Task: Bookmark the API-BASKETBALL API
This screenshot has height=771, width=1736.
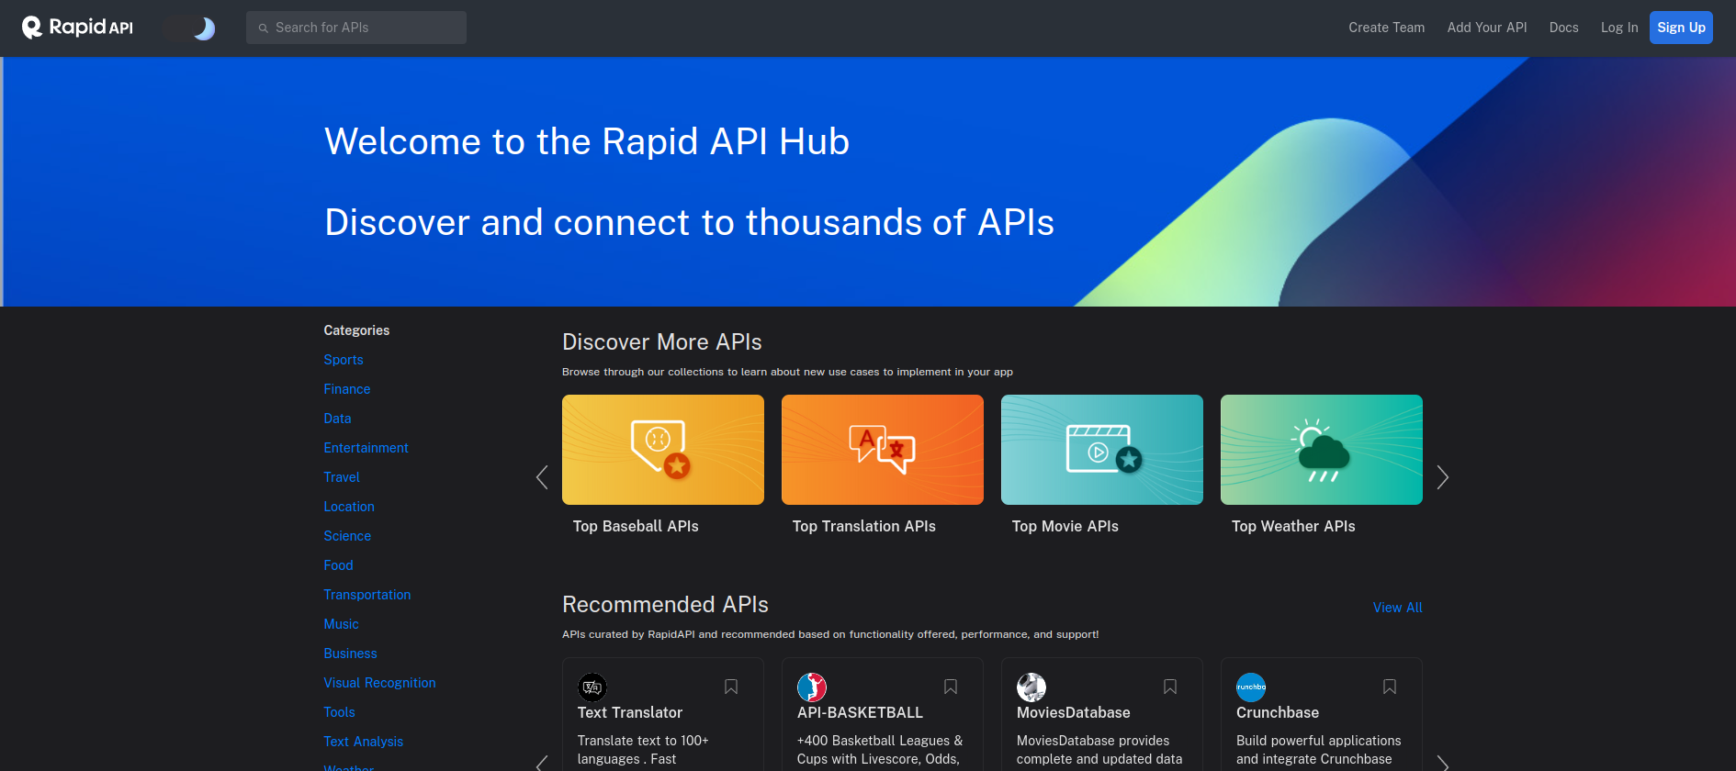Action: click(x=951, y=687)
